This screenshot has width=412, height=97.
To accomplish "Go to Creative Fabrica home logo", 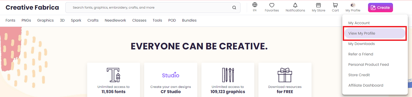I will pyautogui.click(x=32, y=8).
